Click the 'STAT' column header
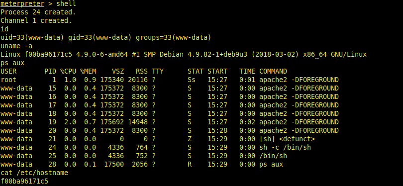This screenshot has height=186, width=403. pyautogui.click(x=196, y=71)
